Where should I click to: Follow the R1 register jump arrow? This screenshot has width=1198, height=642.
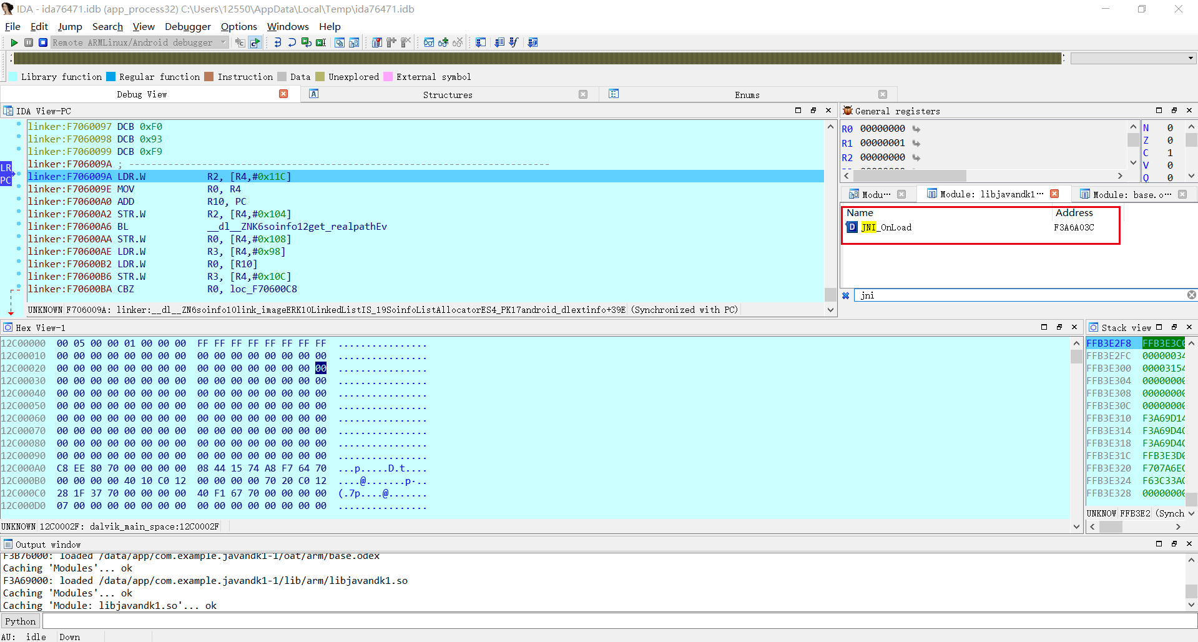[916, 144]
